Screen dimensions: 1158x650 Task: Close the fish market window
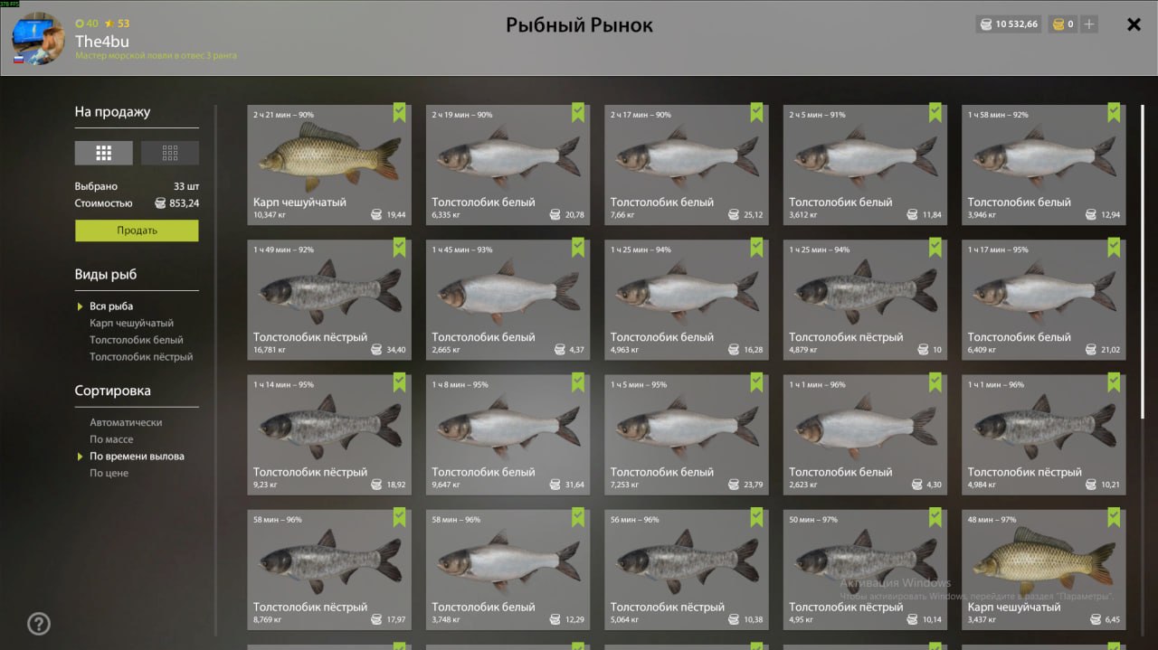(x=1134, y=24)
